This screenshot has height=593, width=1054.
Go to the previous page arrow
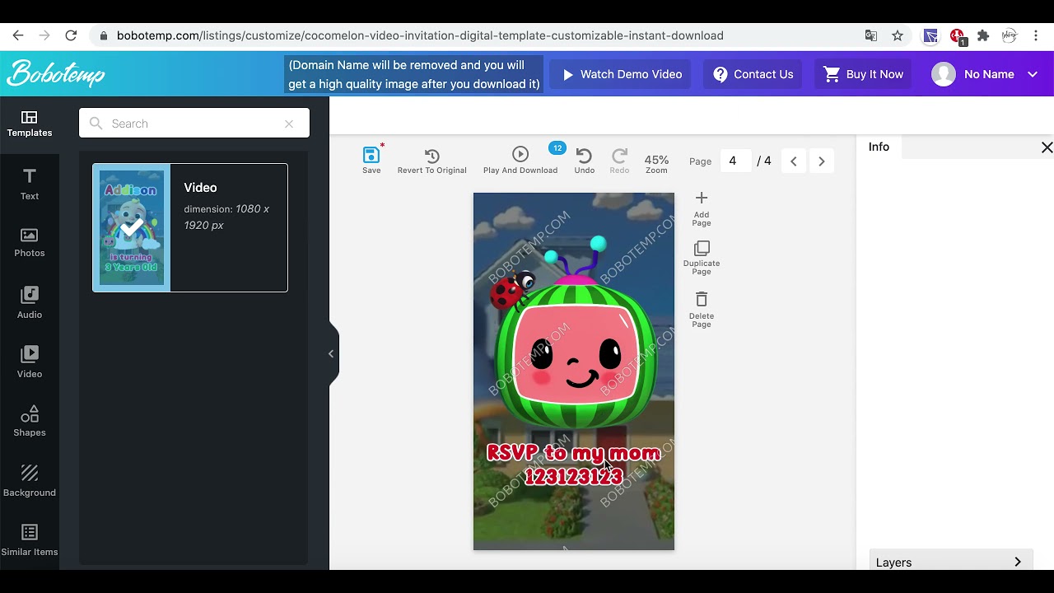click(x=794, y=161)
